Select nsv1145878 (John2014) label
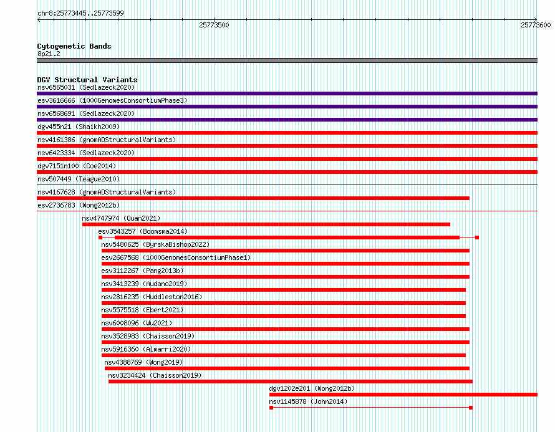 coord(308,401)
